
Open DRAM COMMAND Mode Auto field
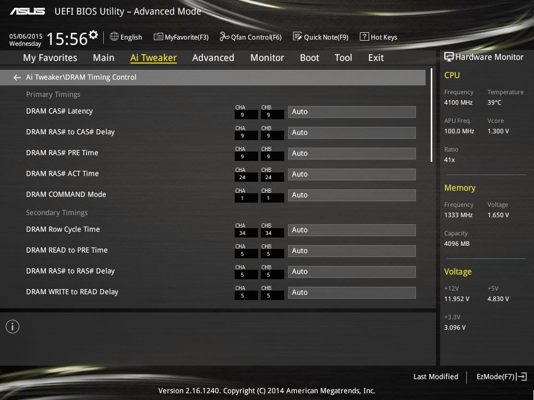[x=352, y=195]
